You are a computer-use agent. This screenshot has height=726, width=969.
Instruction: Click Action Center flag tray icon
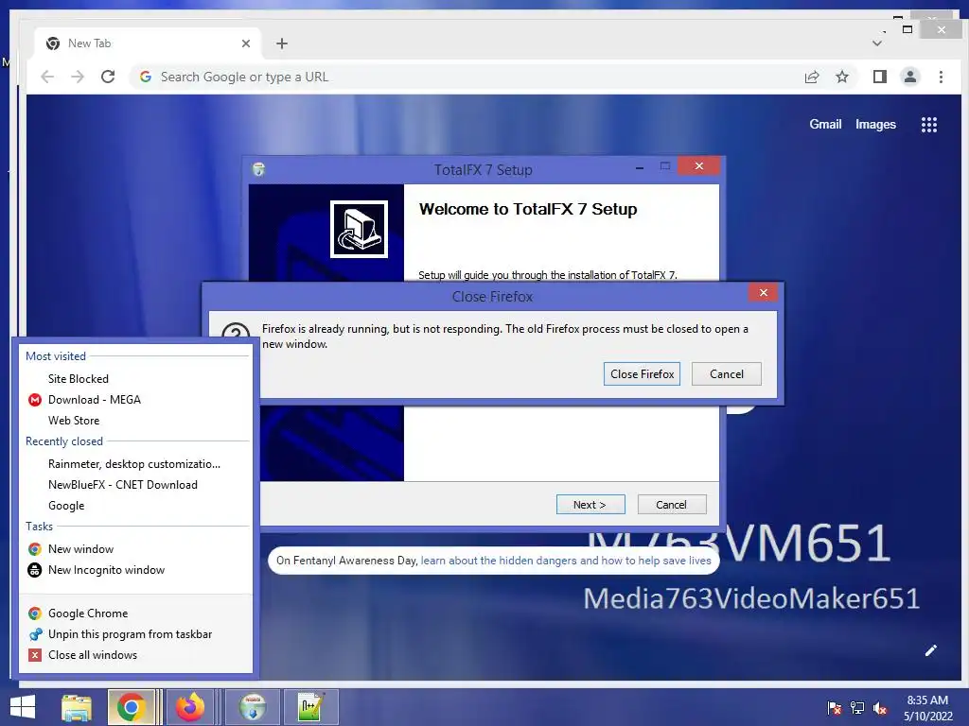[x=835, y=707]
